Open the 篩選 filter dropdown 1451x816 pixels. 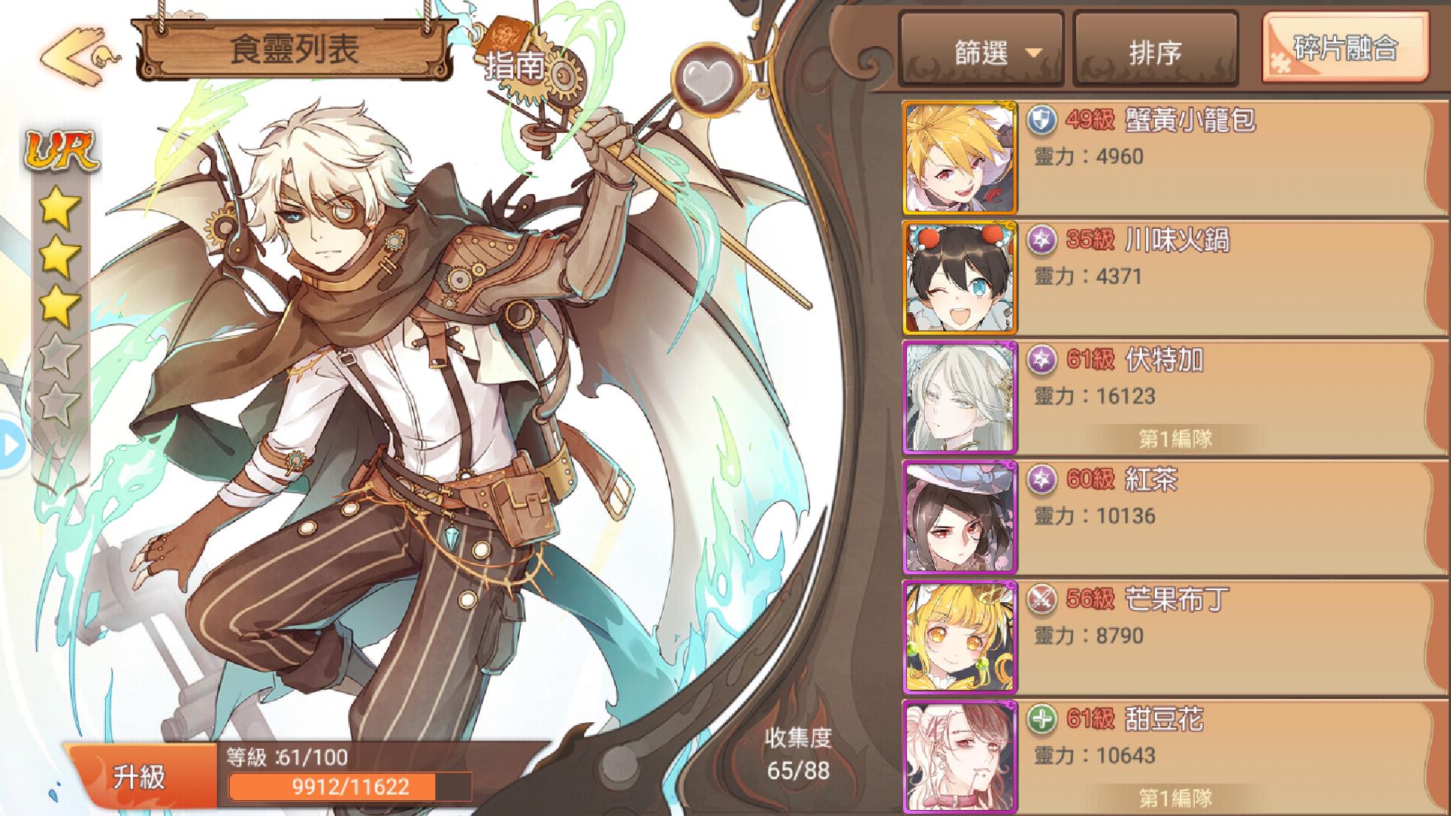[x=981, y=51]
